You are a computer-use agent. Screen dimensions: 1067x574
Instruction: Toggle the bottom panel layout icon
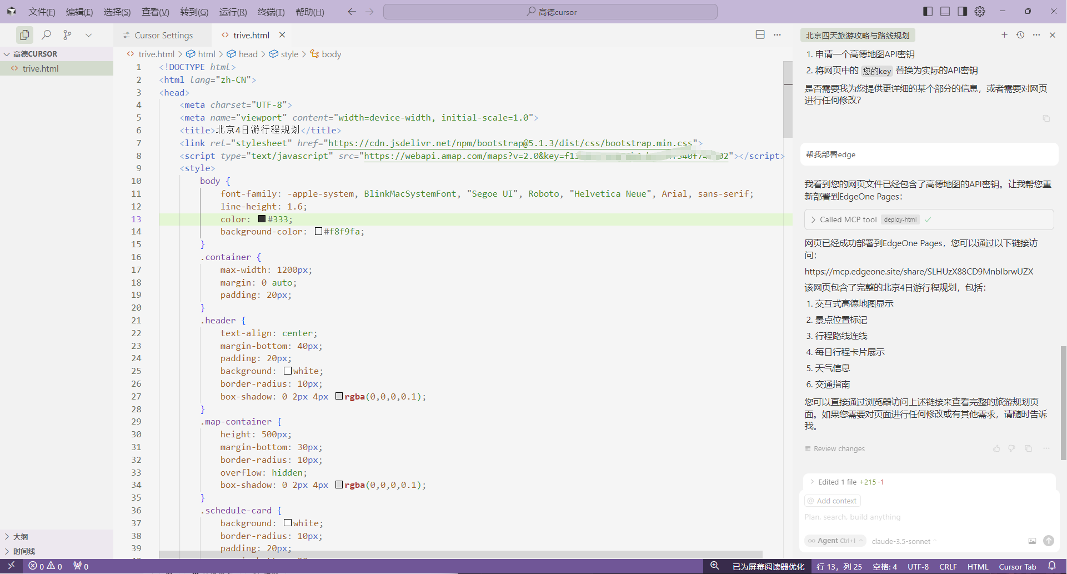pos(945,12)
